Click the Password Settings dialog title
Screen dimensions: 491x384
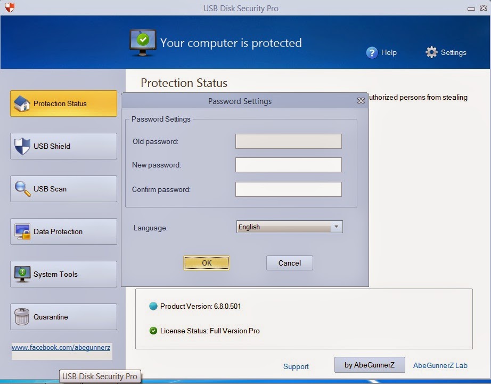(x=240, y=101)
